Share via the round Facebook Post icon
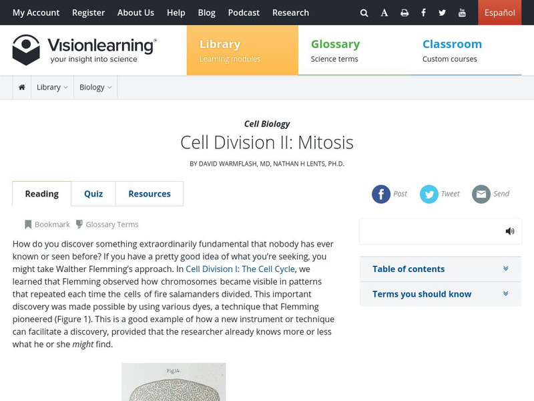This screenshot has height=401, width=534. pyautogui.click(x=381, y=194)
